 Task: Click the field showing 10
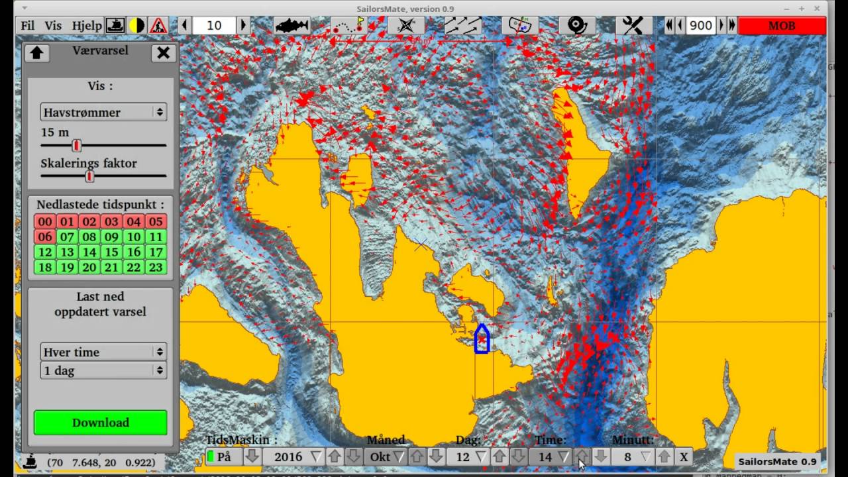(x=214, y=26)
